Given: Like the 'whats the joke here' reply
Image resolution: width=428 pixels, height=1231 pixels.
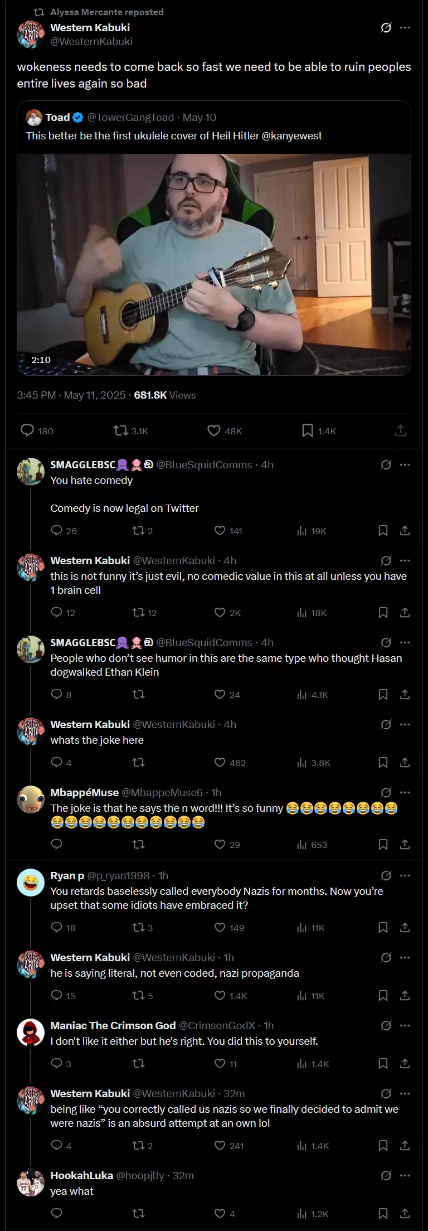Looking at the screenshot, I should (220, 762).
